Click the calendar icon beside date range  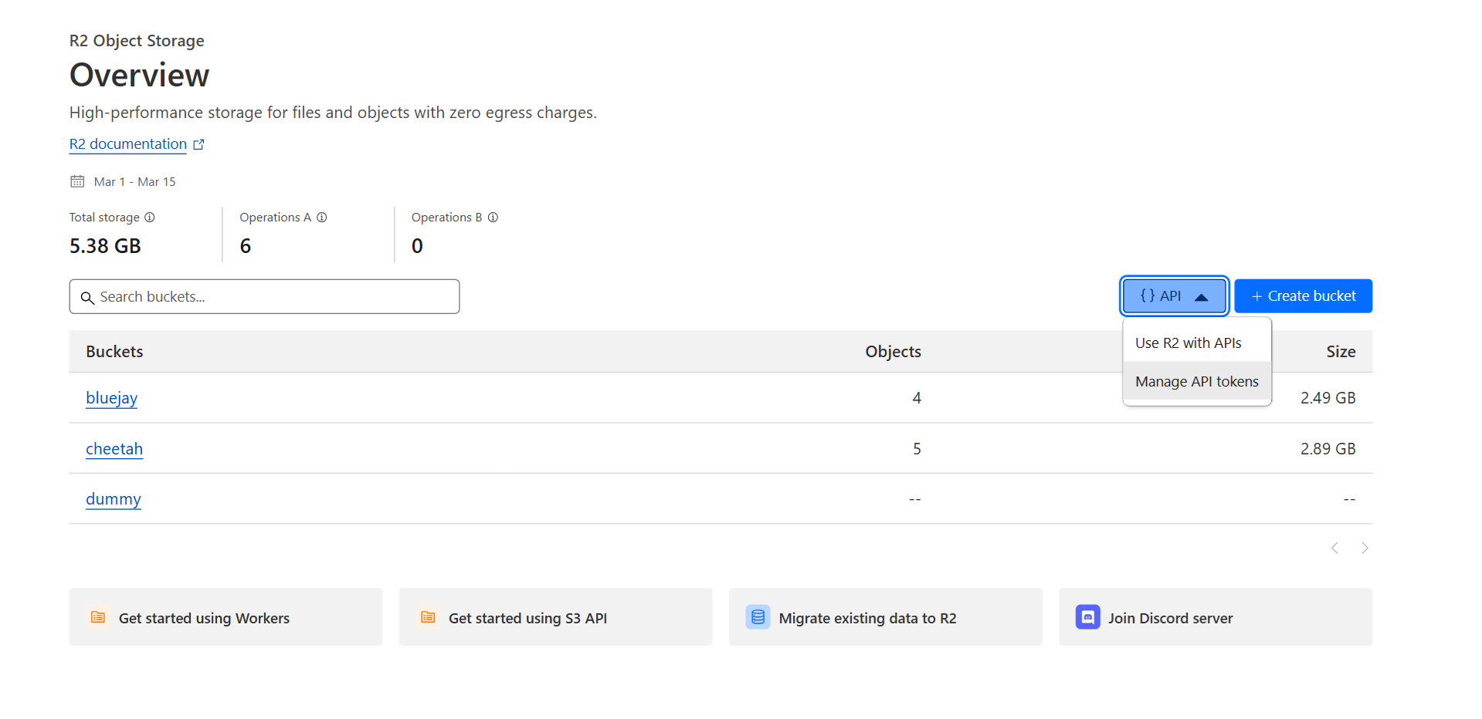coord(77,181)
